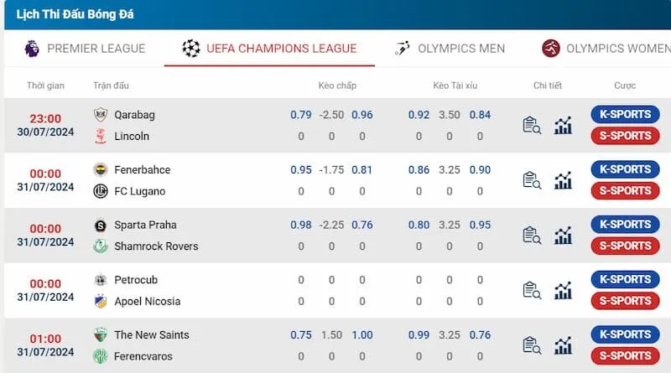The height and width of the screenshot is (373, 671).
Task: Open the Olympics Men tab
Action: coord(450,49)
